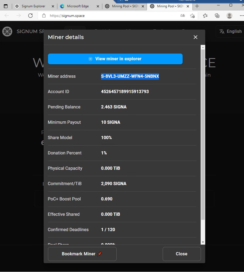Click the browser profile avatar

(x=229, y=16)
